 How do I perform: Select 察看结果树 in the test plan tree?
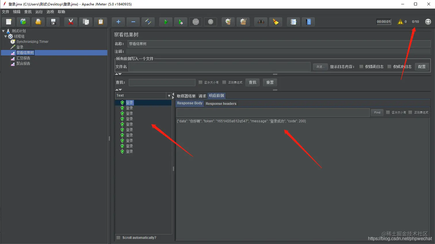click(x=25, y=53)
